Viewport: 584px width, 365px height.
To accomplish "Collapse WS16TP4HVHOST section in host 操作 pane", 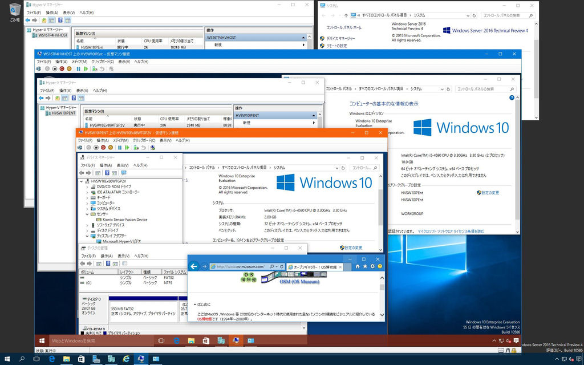I will 303,38.
